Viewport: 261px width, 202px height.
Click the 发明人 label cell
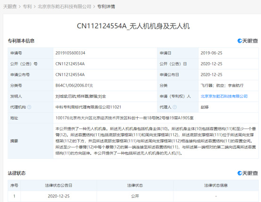[31, 97]
